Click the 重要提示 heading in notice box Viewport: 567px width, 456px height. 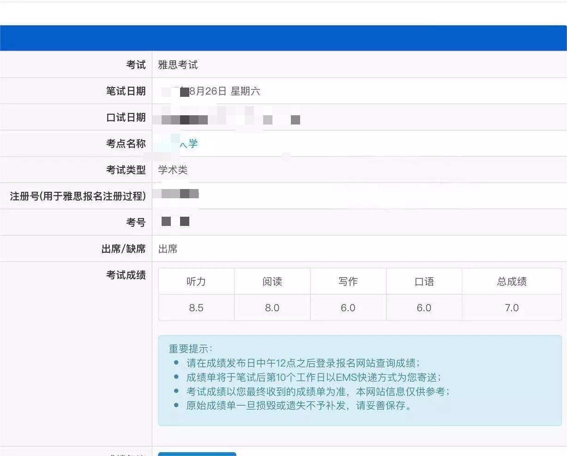click(190, 349)
